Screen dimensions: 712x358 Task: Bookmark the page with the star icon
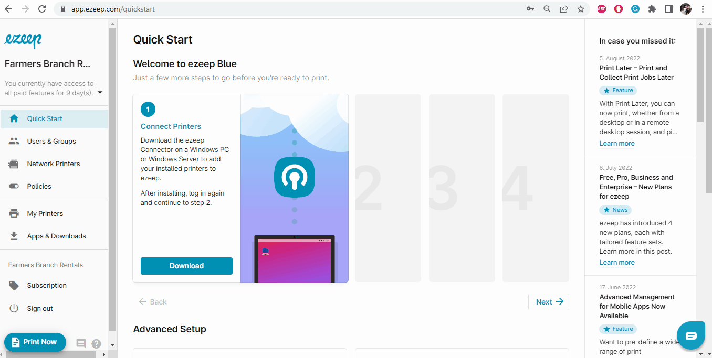coord(581,9)
